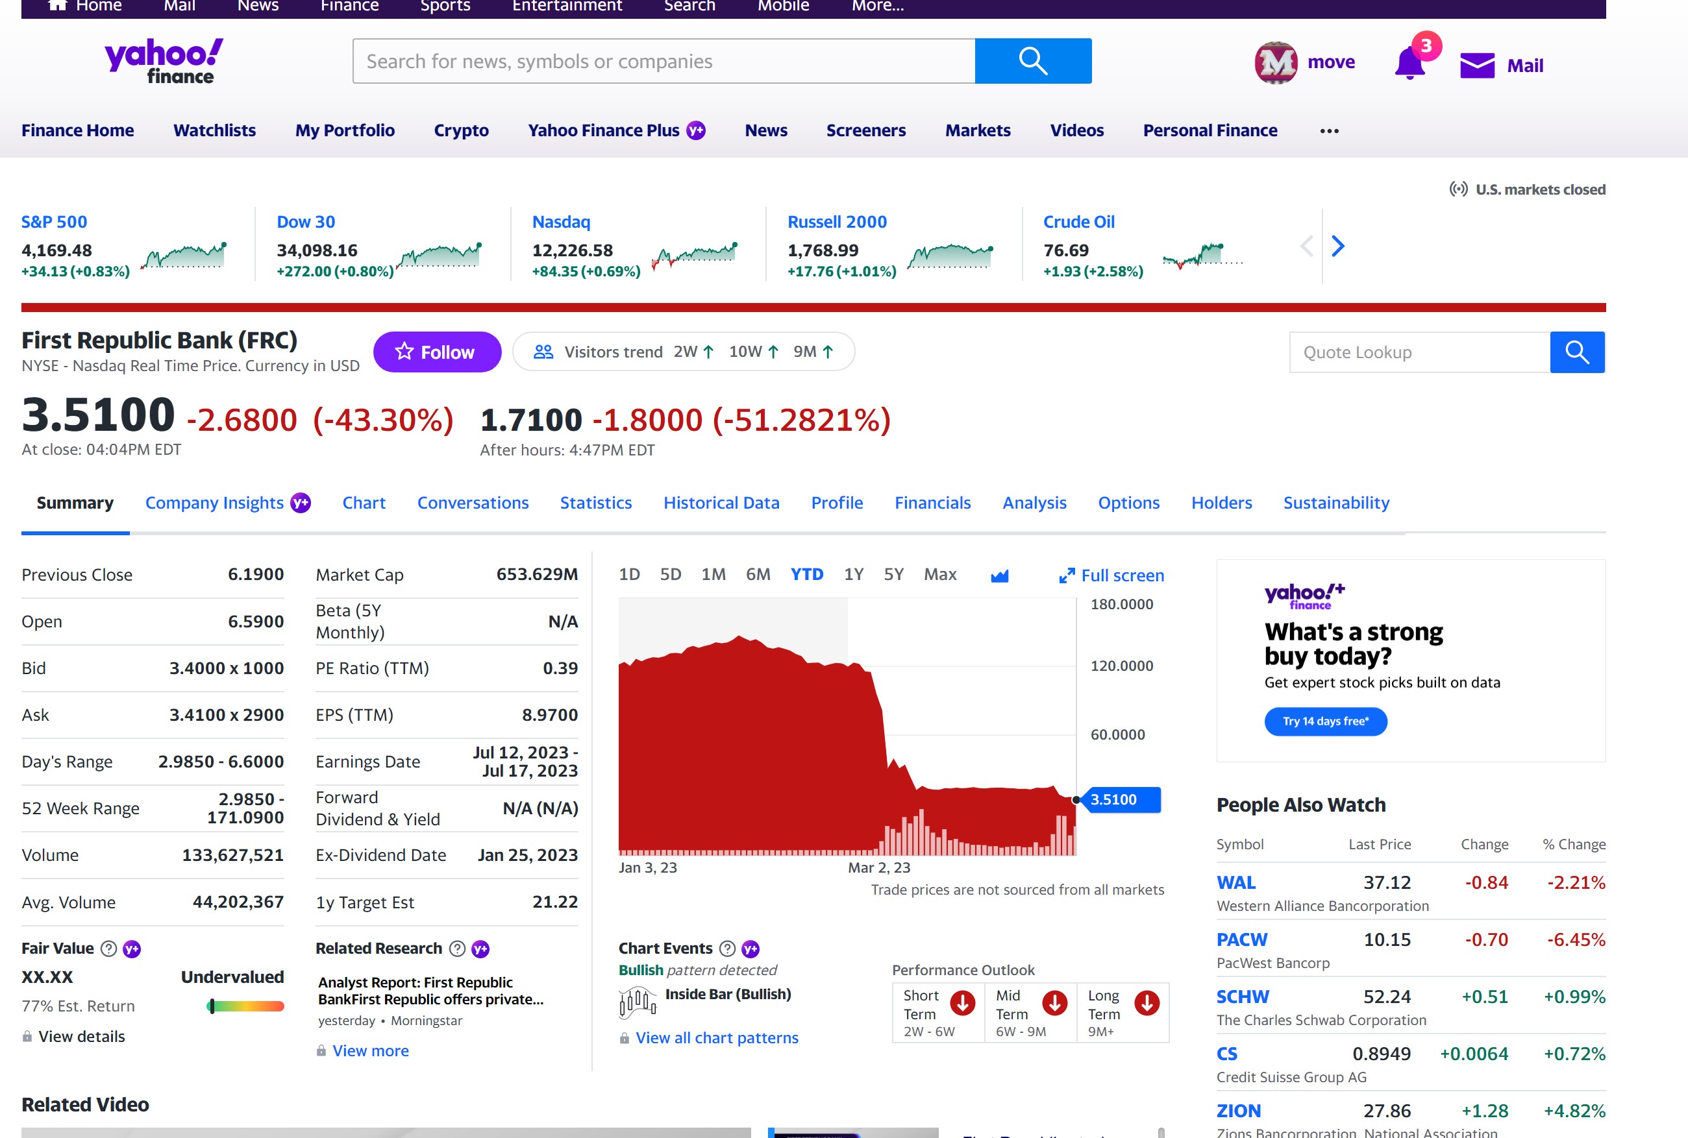Viewport: 1688px width, 1138px height.
Task: Click the Home icon in the top bar
Action: [x=58, y=6]
